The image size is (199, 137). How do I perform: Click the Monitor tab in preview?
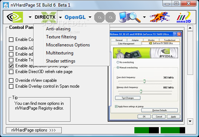click(x=151, y=40)
